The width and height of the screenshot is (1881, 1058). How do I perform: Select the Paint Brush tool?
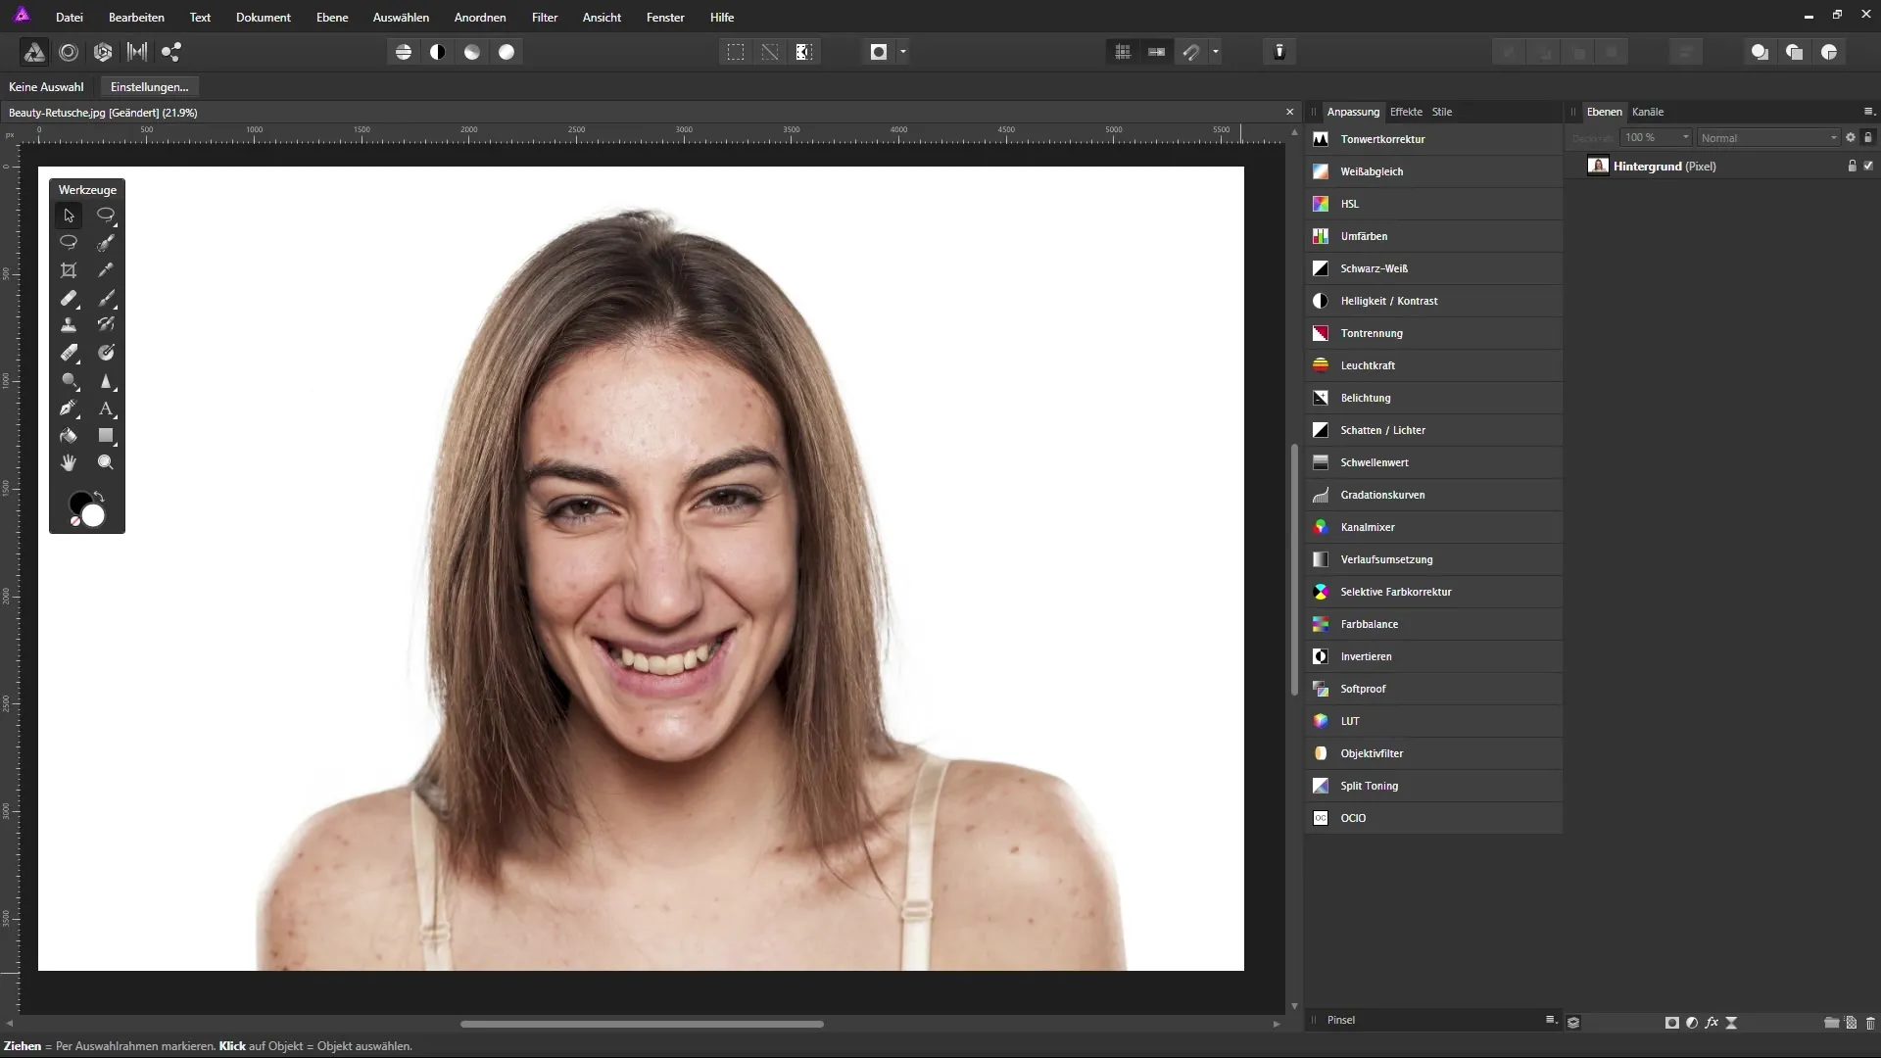(x=106, y=298)
